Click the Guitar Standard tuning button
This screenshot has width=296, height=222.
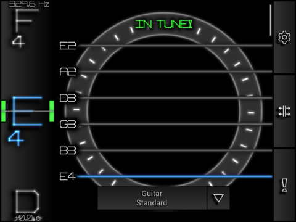(152, 199)
